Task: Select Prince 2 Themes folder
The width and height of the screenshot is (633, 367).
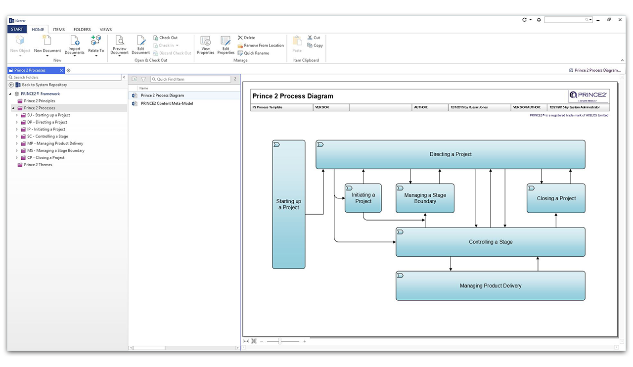Action: [x=38, y=165]
